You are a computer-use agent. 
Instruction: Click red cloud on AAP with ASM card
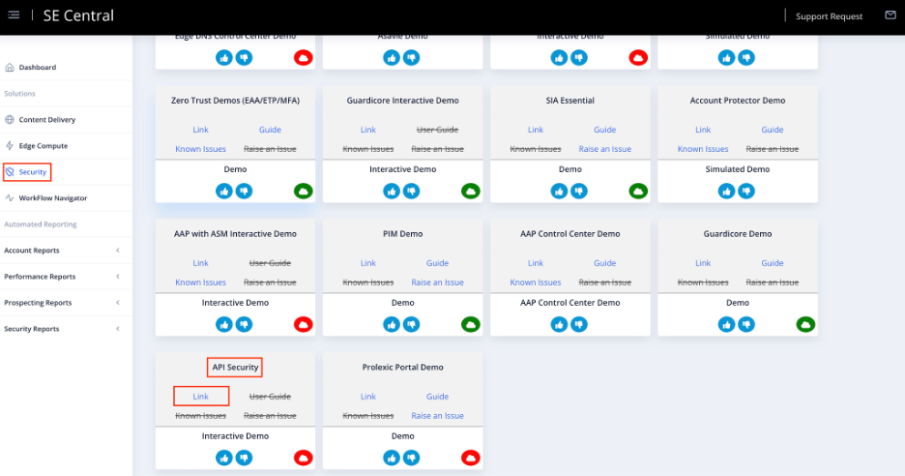303,324
